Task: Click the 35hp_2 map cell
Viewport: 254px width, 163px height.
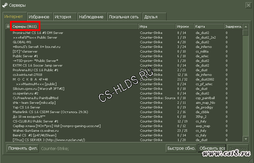Action: coord(201,116)
